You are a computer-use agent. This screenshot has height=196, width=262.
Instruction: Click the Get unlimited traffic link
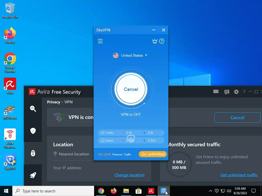click(x=239, y=175)
